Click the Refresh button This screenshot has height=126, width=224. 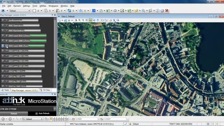pyautogui.click(x=14, y=114)
